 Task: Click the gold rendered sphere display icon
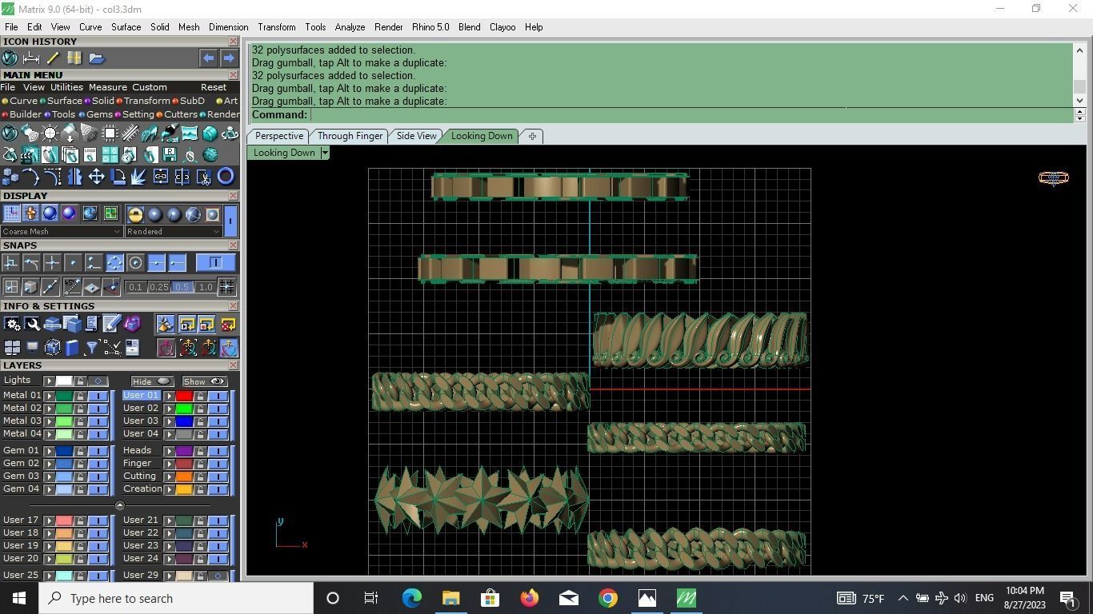tap(135, 214)
